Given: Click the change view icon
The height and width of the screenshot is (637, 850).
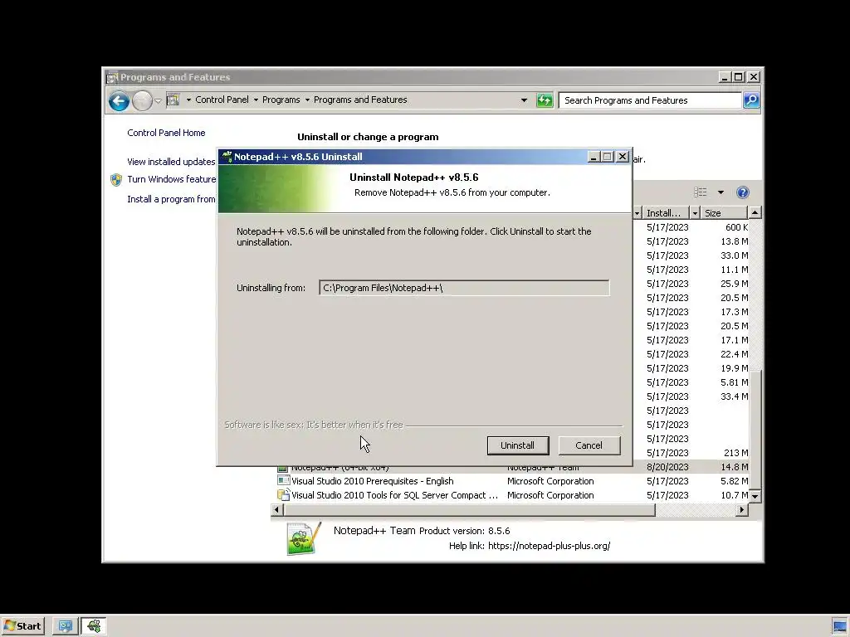Looking at the screenshot, I should point(701,192).
